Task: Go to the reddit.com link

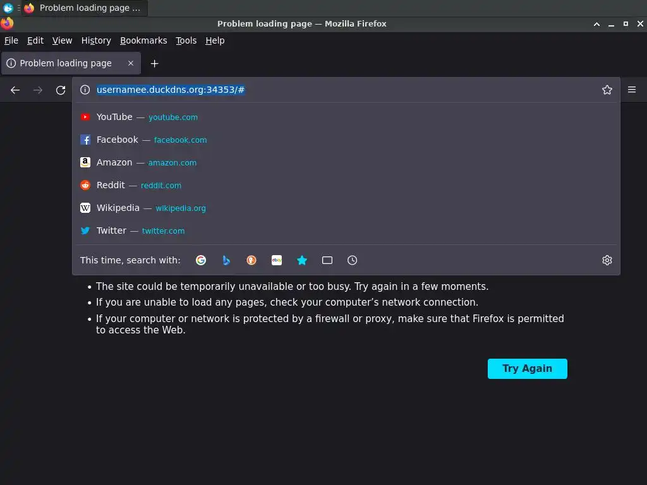Action: [x=161, y=186]
